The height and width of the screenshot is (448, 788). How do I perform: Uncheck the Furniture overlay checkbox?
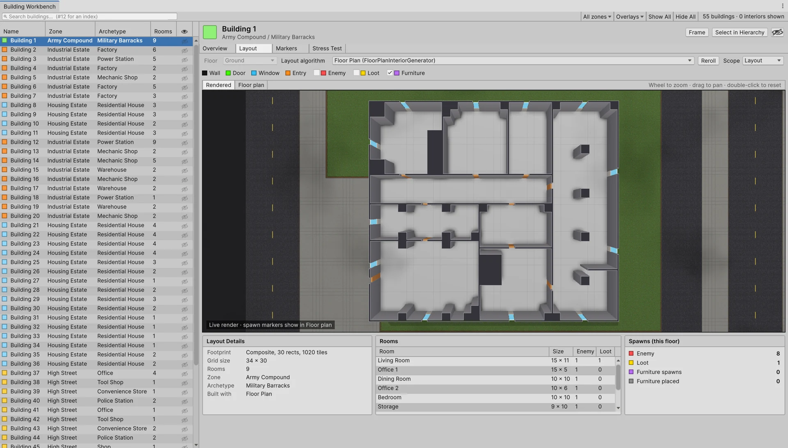pos(390,73)
